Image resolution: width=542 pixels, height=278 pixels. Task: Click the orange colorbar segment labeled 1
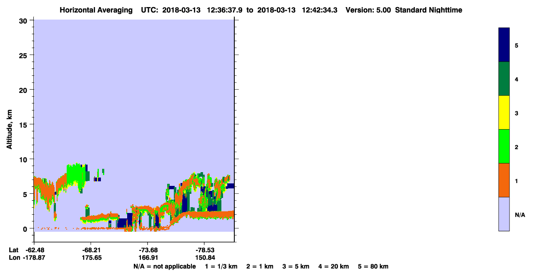coord(504,180)
